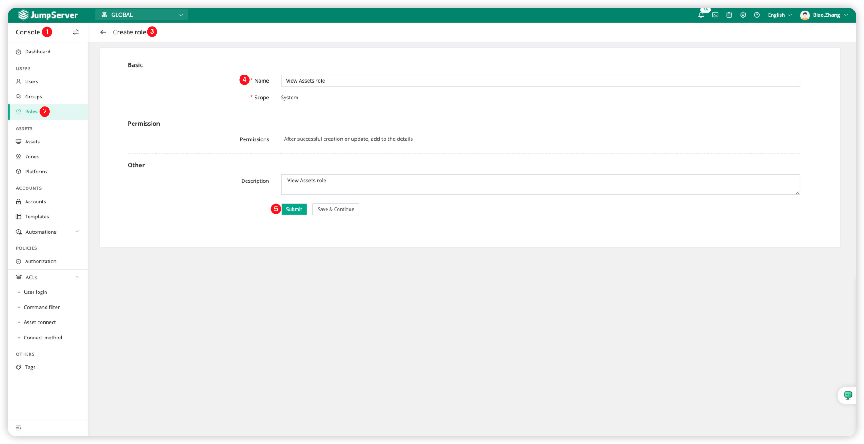Open Asset connect ACL page
864x444 pixels.
pos(48,322)
